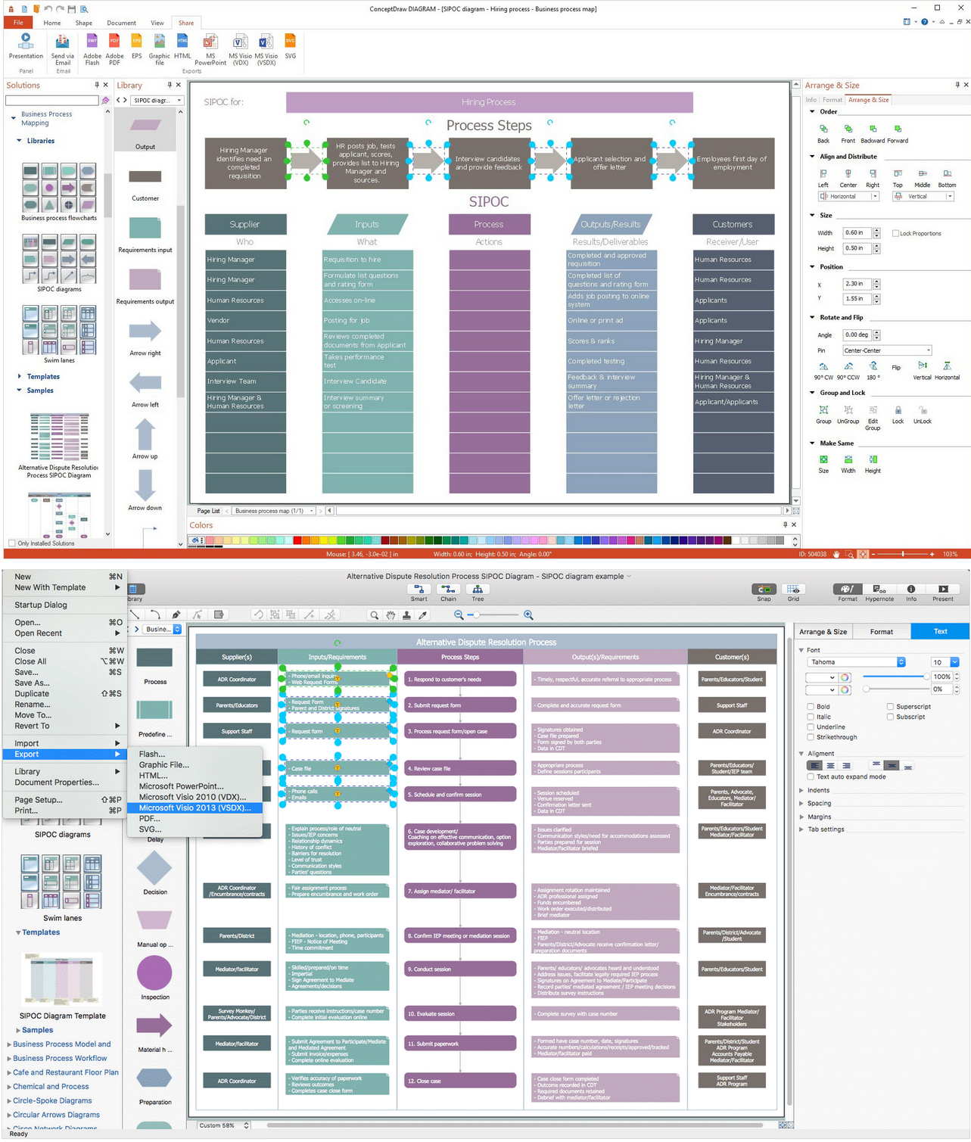The width and height of the screenshot is (971, 1142).
Task: Click the HTML export icon
Action: 182,47
